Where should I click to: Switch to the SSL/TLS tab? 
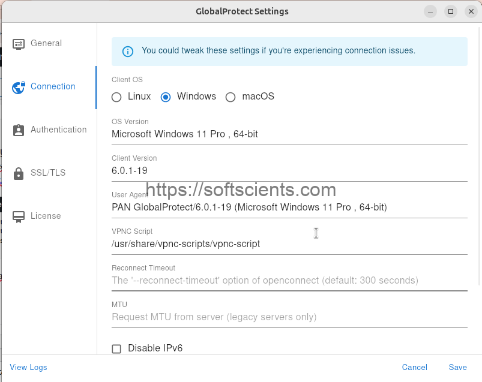49,173
